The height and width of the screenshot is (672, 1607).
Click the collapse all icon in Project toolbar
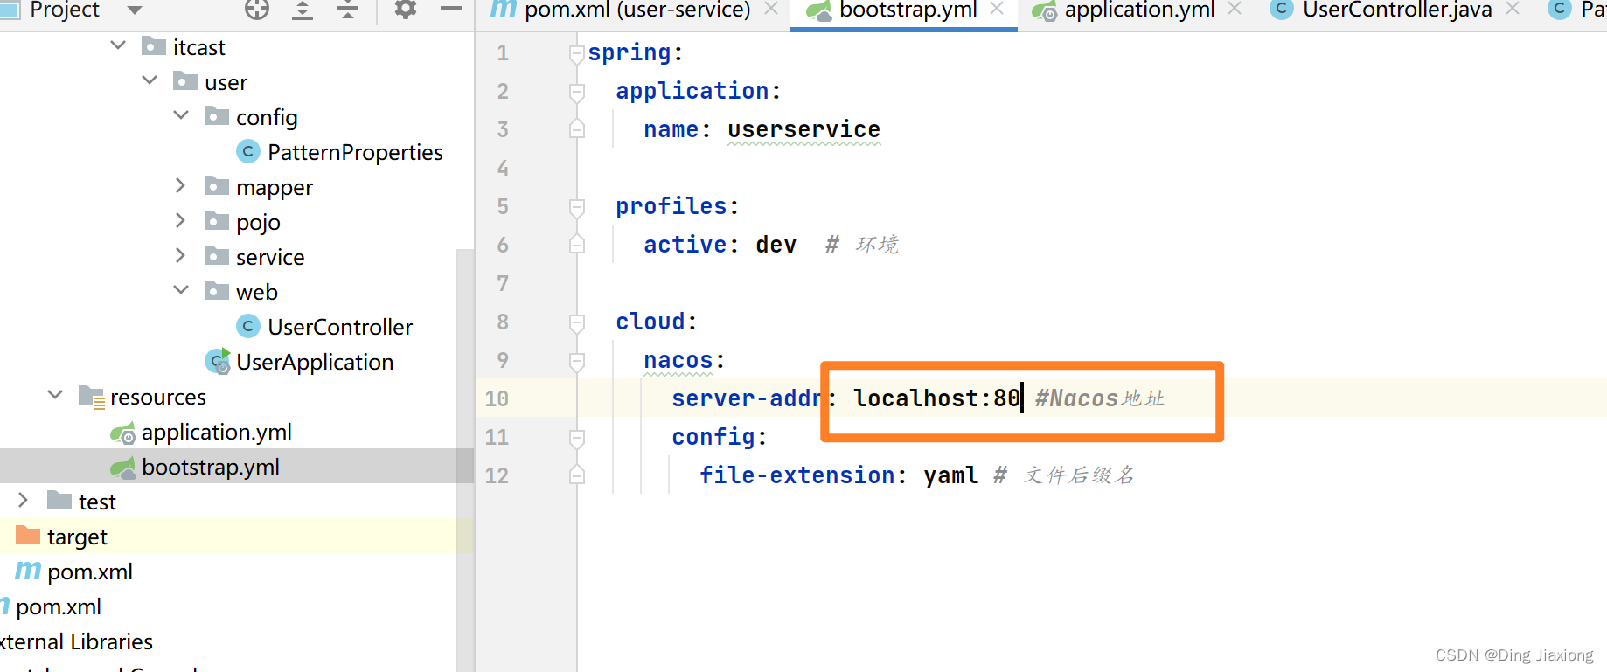348,10
